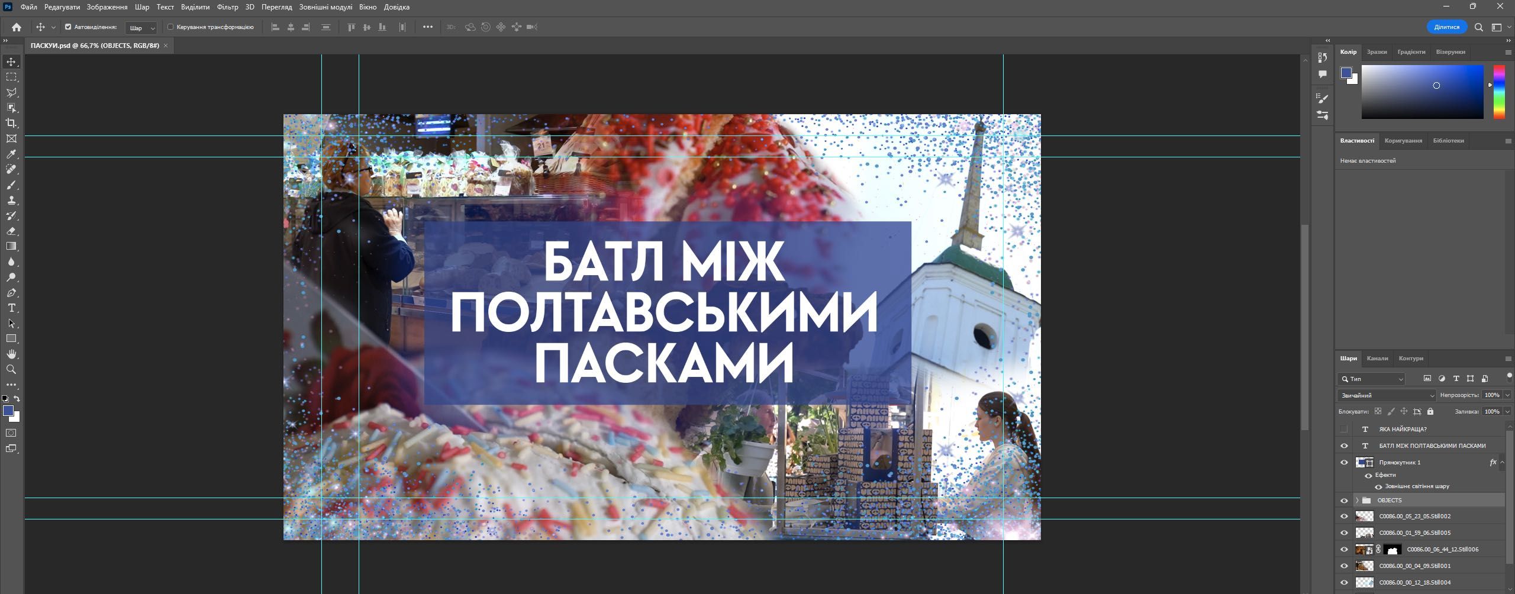Adjust the vertical hue slider
Image resolution: width=1515 pixels, height=594 pixels.
click(1499, 92)
